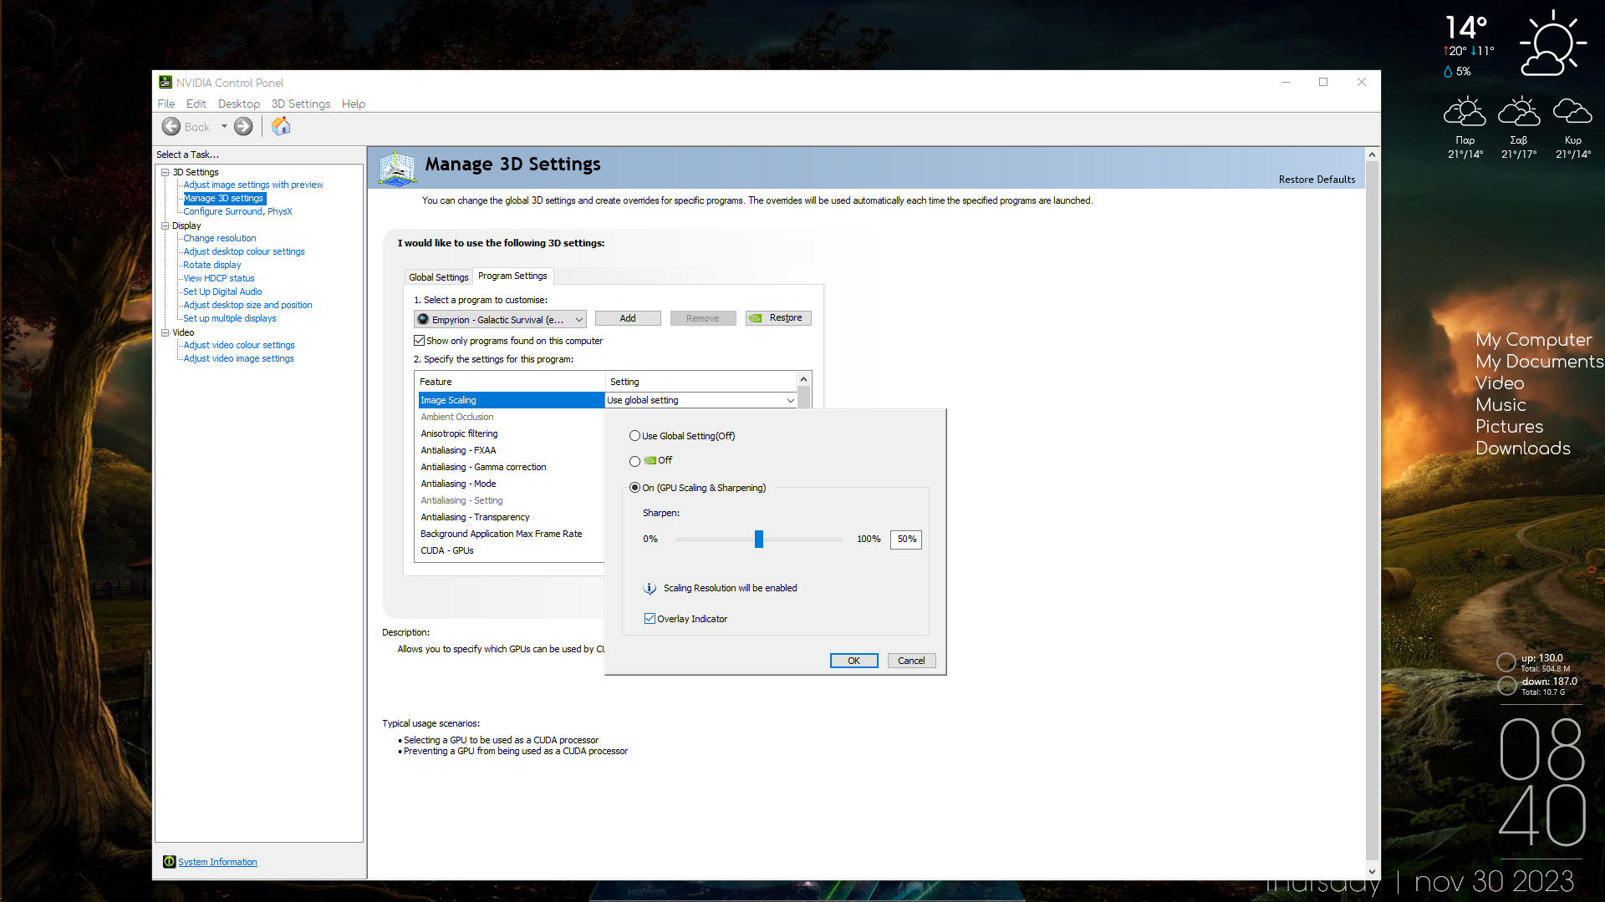Open Change resolution task
Viewport: 1605px width, 902px height.
pos(220,238)
